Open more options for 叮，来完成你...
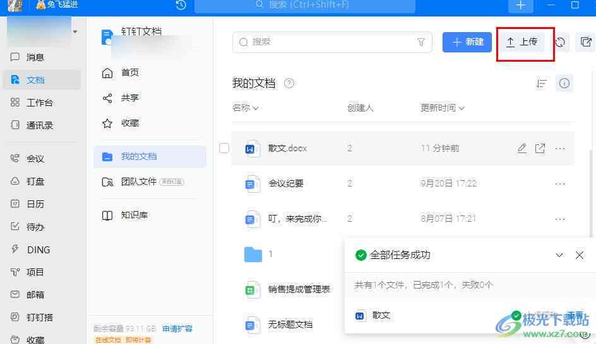Screen dimensions: 596x344 560,219
